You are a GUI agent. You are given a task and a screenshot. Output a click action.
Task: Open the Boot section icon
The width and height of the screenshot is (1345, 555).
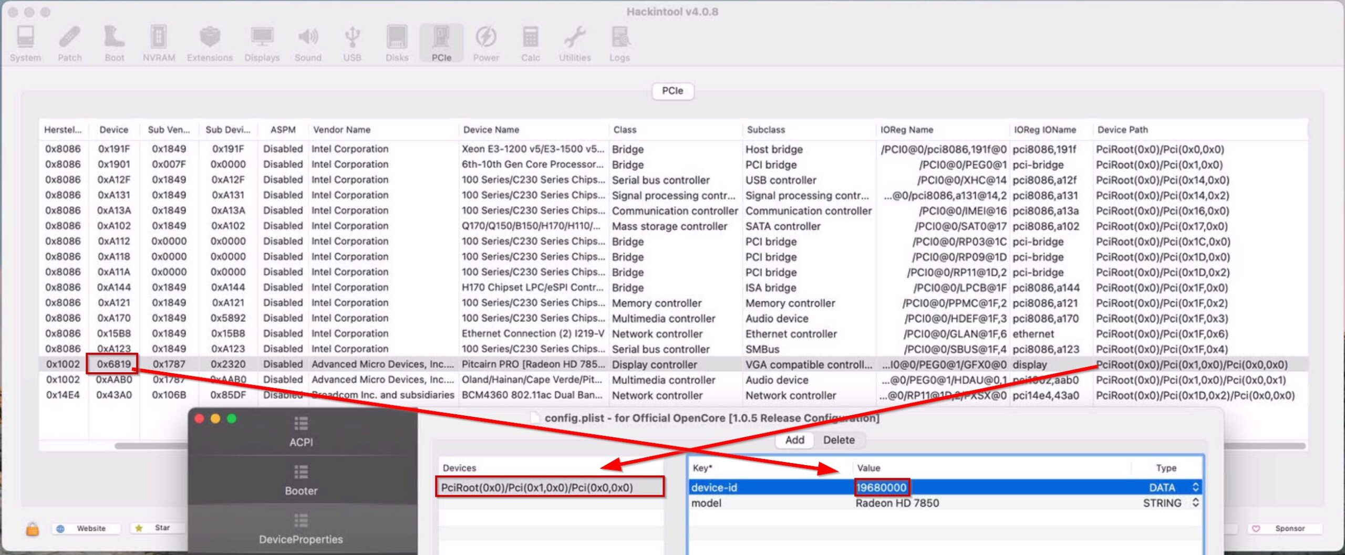tap(114, 43)
